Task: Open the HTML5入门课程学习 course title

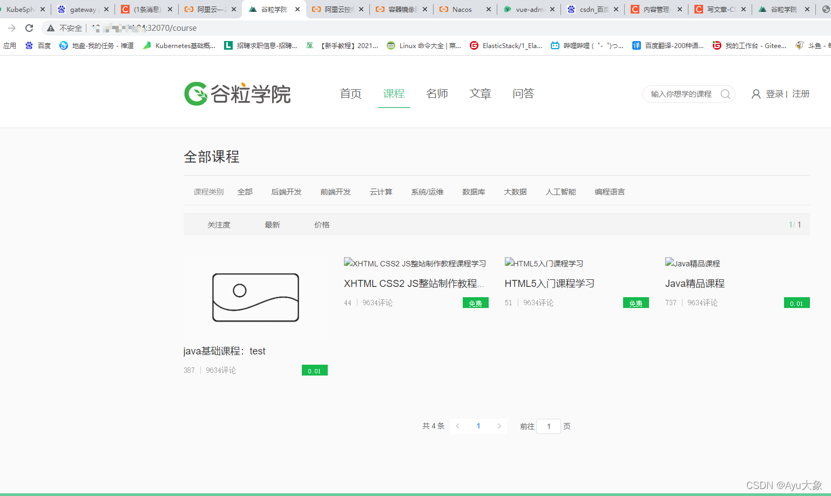Action: click(549, 284)
